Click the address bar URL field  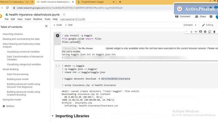[69, 8]
